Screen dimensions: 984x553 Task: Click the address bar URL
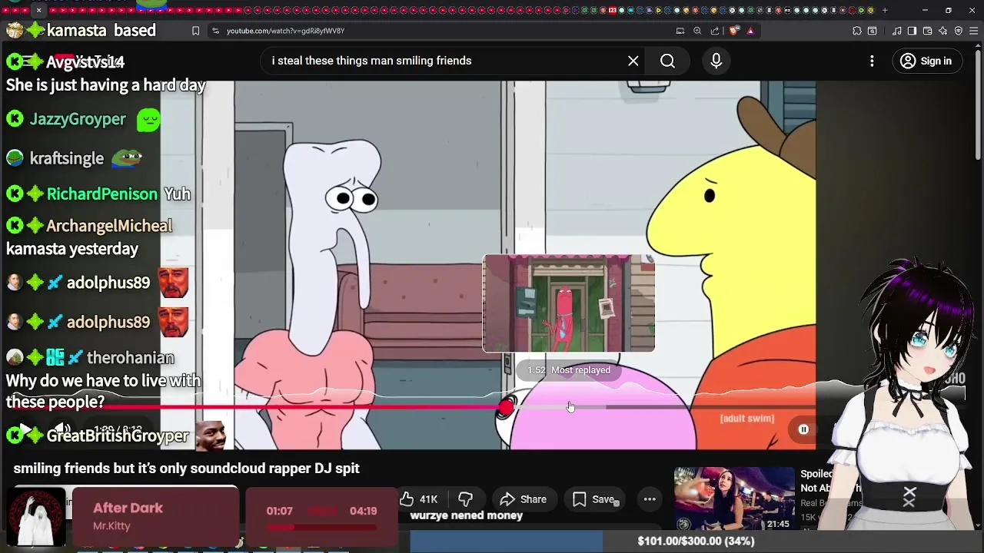click(285, 31)
